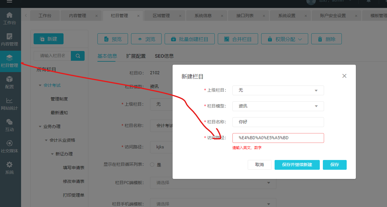Viewport: 387px width, 207px height.
Task: Click the 浏览 button
Action: [146, 39]
